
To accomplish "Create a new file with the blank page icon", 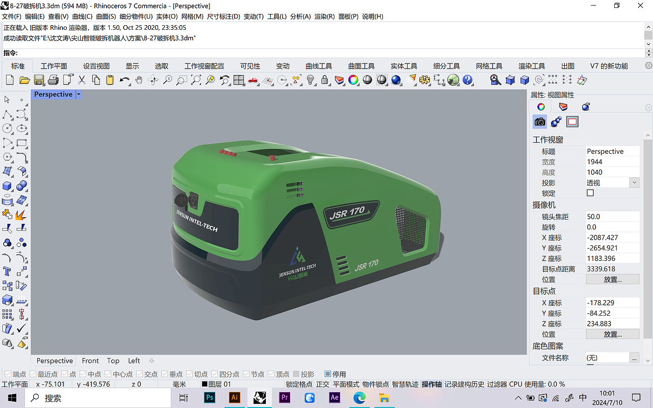I will point(10,80).
